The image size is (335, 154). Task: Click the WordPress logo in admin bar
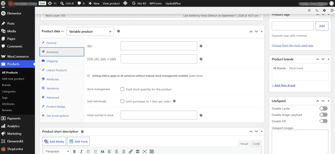click(x=3, y=3)
